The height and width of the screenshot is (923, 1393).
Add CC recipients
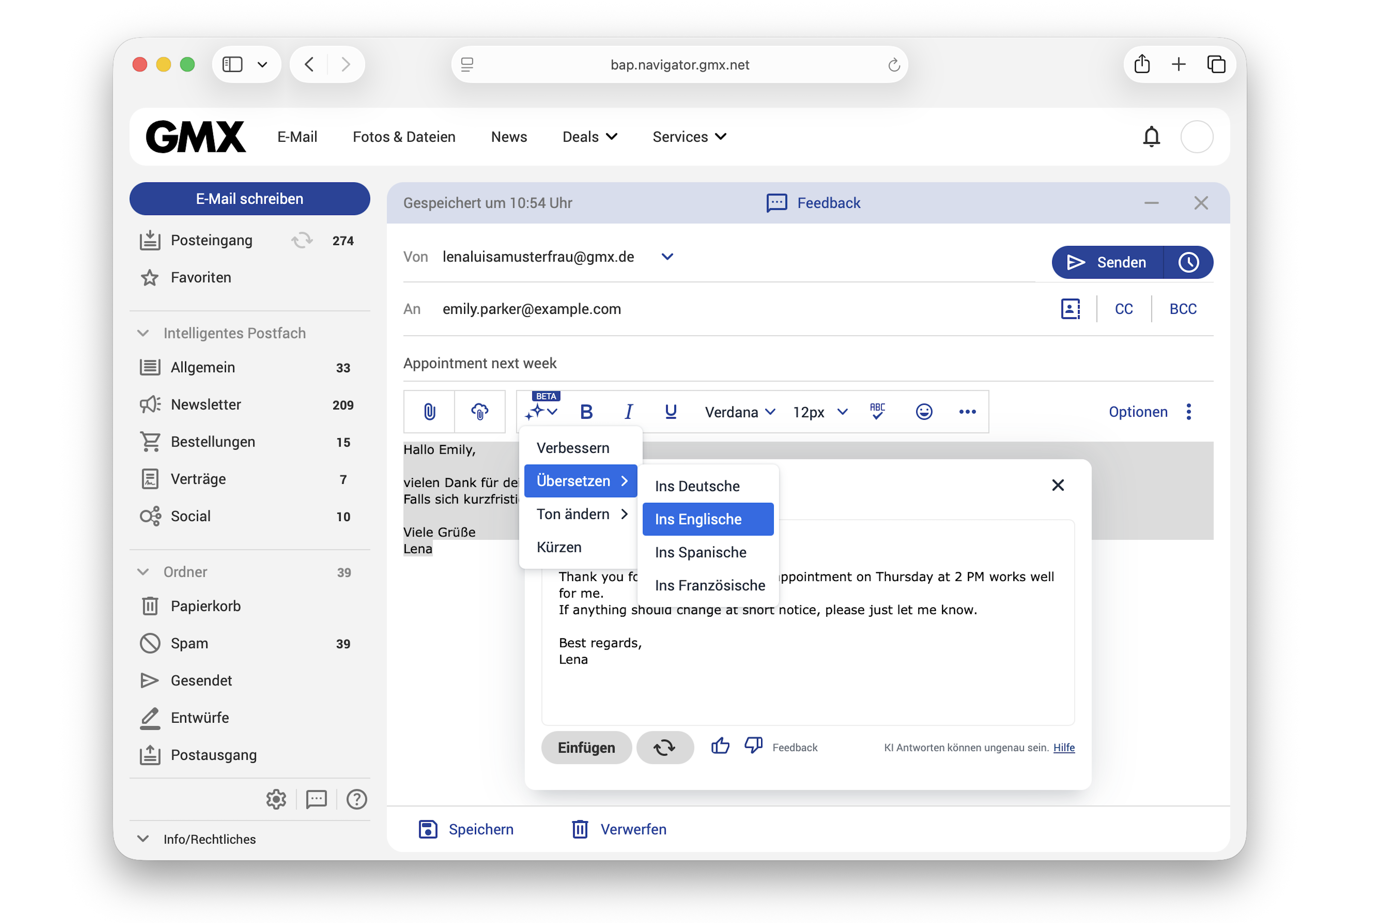1124,308
